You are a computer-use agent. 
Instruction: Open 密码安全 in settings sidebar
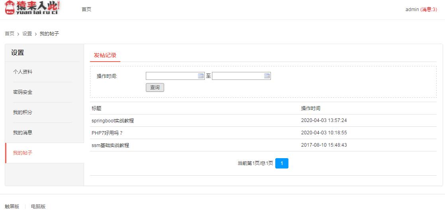[23, 92]
